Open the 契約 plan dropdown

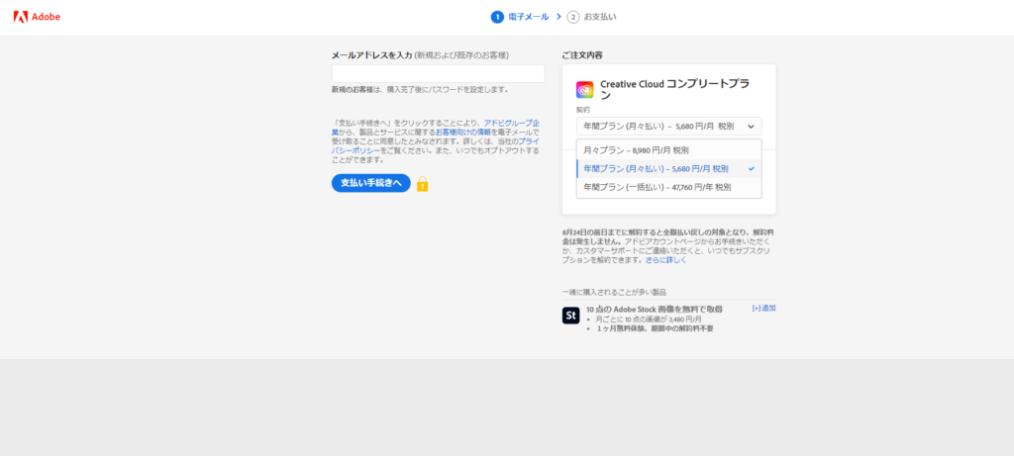click(668, 126)
